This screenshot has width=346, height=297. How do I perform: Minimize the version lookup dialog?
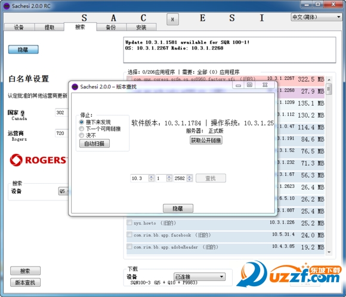coord(238,85)
